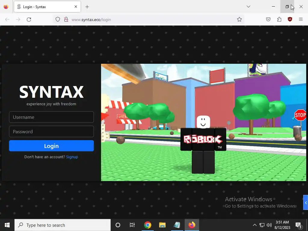Expand the list all tabs chevron
This screenshot has width=308, height=231.
click(248, 7)
